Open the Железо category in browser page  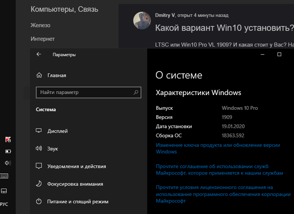tap(40, 25)
